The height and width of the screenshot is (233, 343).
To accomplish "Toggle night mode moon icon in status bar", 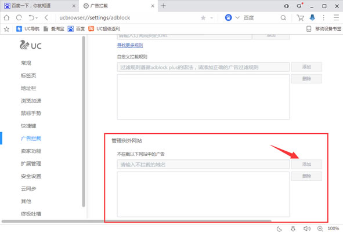I will pyautogui.click(x=279, y=228).
